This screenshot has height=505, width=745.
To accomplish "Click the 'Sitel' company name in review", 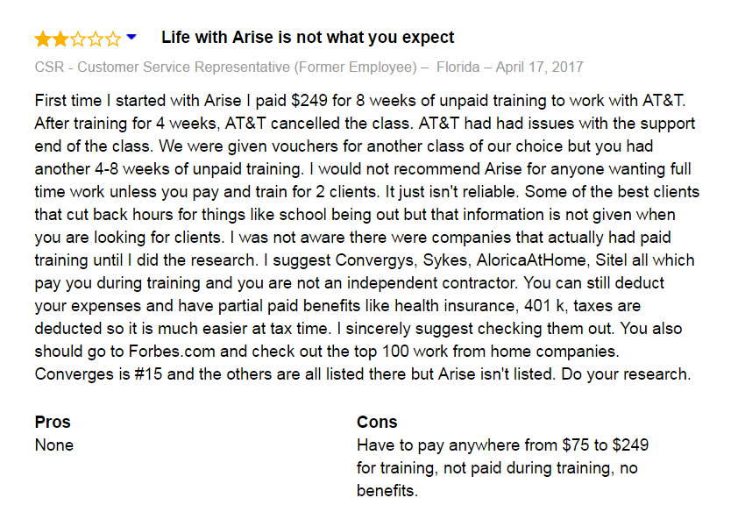I will coord(610,260).
